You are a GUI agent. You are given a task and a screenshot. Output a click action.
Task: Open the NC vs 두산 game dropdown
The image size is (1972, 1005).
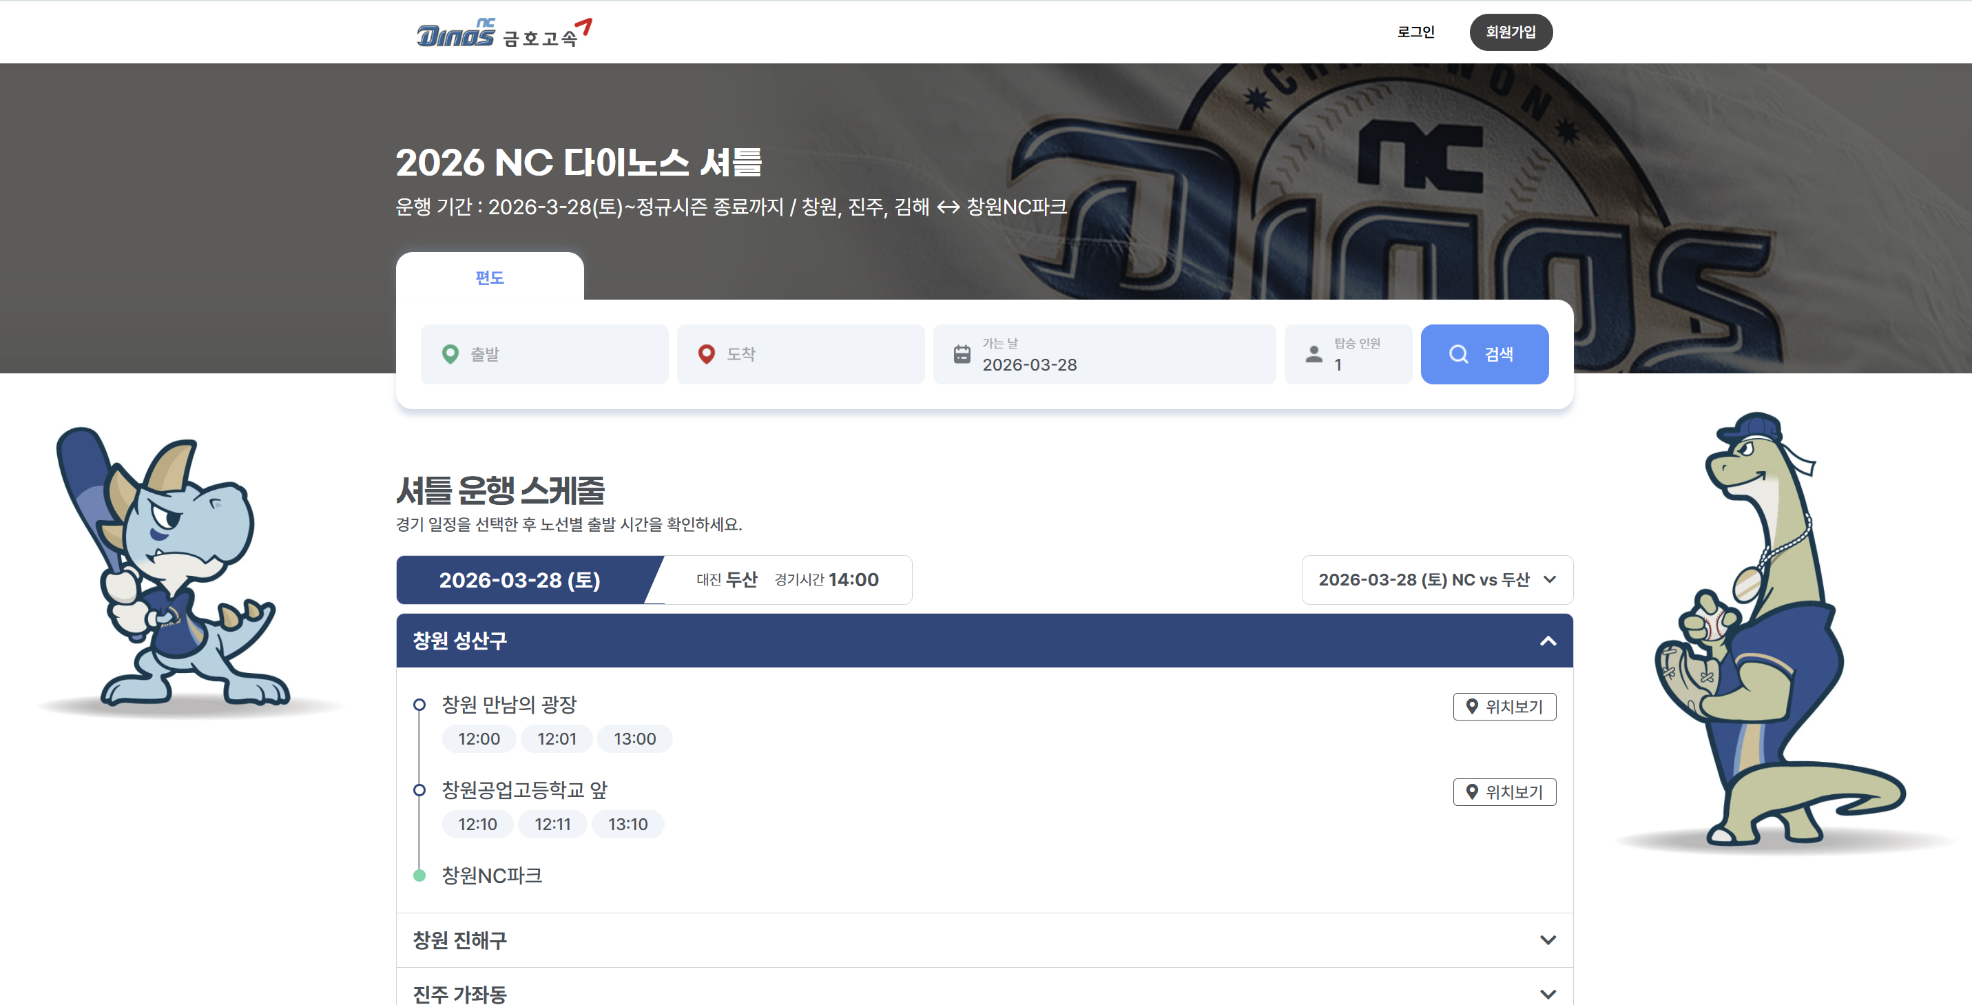click(x=1437, y=579)
